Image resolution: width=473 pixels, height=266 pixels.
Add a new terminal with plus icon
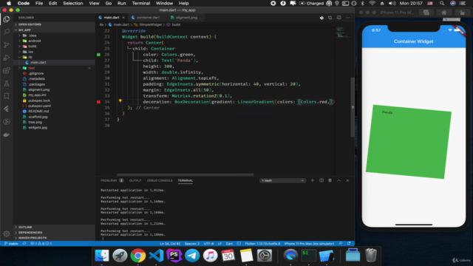312,180
